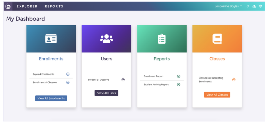Open notifications bell icon
The image size is (271, 125).
coord(248,6)
